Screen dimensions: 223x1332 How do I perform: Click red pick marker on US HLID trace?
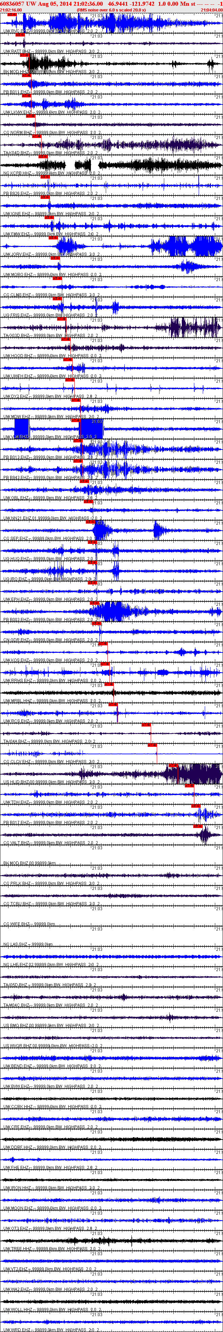[x=173, y=766]
